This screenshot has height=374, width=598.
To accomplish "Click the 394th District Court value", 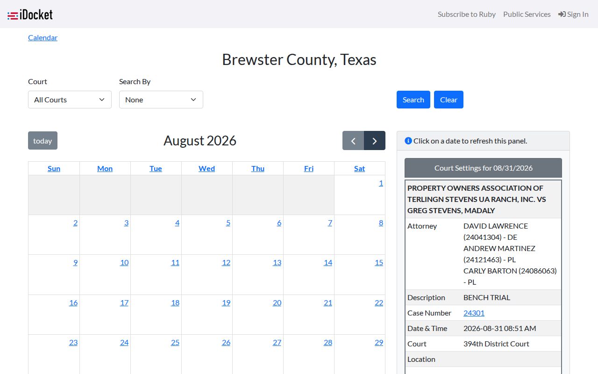I will (x=496, y=344).
